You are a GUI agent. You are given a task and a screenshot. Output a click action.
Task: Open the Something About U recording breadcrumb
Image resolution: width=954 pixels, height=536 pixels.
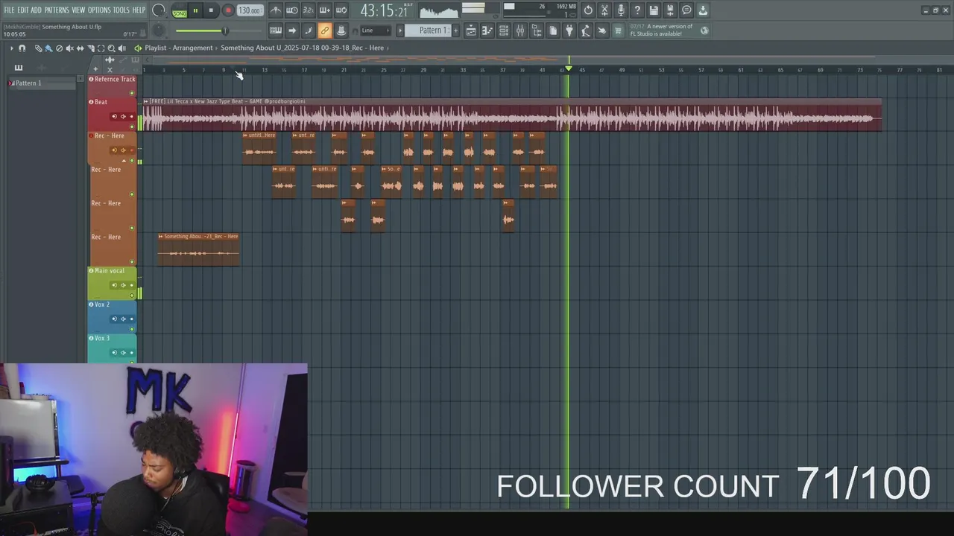[x=302, y=48]
